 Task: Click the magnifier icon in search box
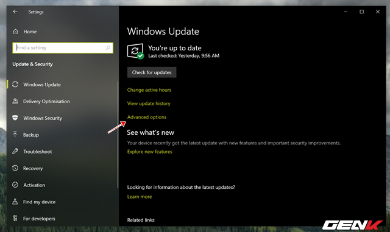(108, 47)
